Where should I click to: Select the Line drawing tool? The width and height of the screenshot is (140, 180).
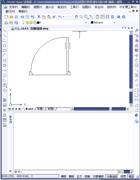tap(5, 31)
